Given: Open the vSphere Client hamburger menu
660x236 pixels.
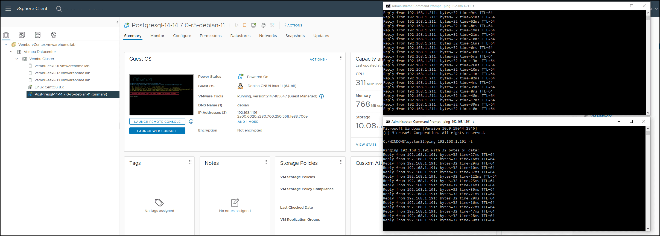Looking at the screenshot, I should [8, 9].
